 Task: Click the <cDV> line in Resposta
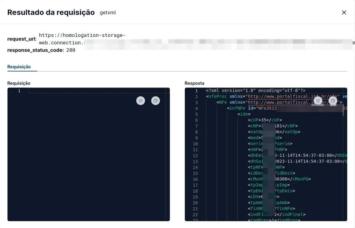click(264, 197)
